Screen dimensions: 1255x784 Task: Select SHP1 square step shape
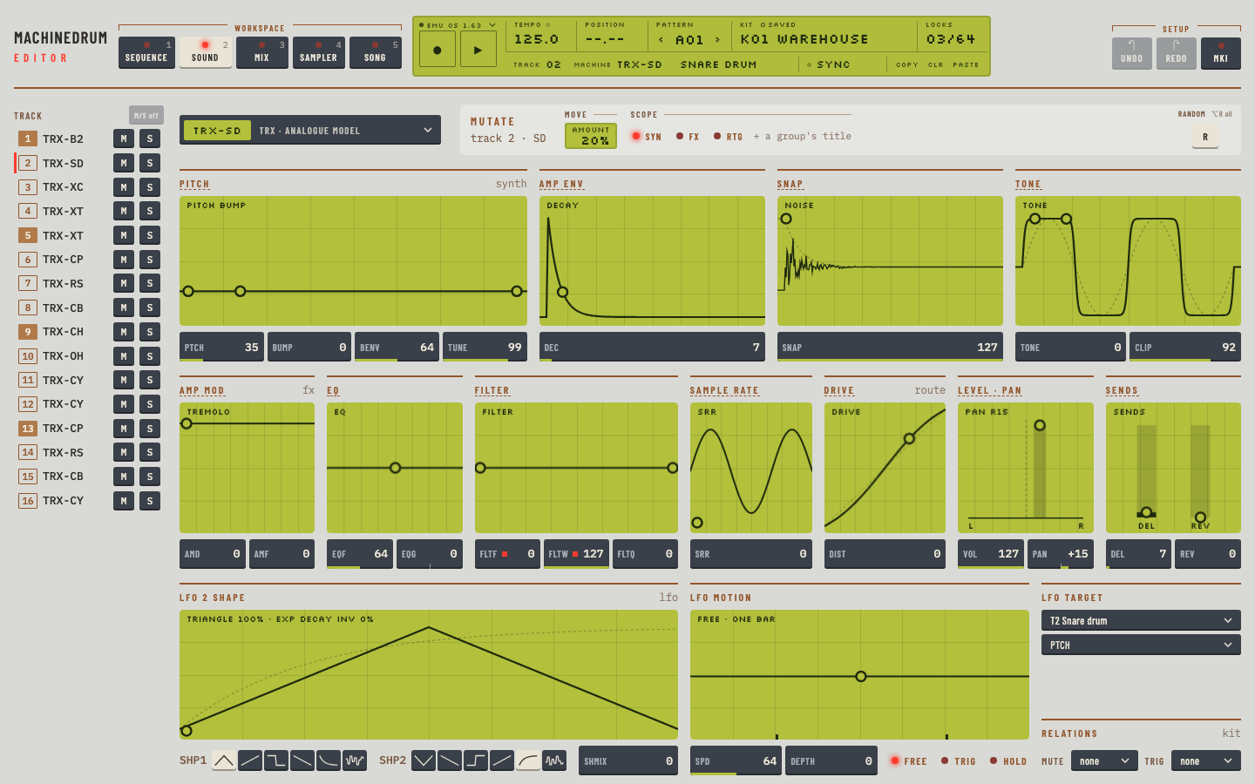pyautogui.click(x=276, y=760)
